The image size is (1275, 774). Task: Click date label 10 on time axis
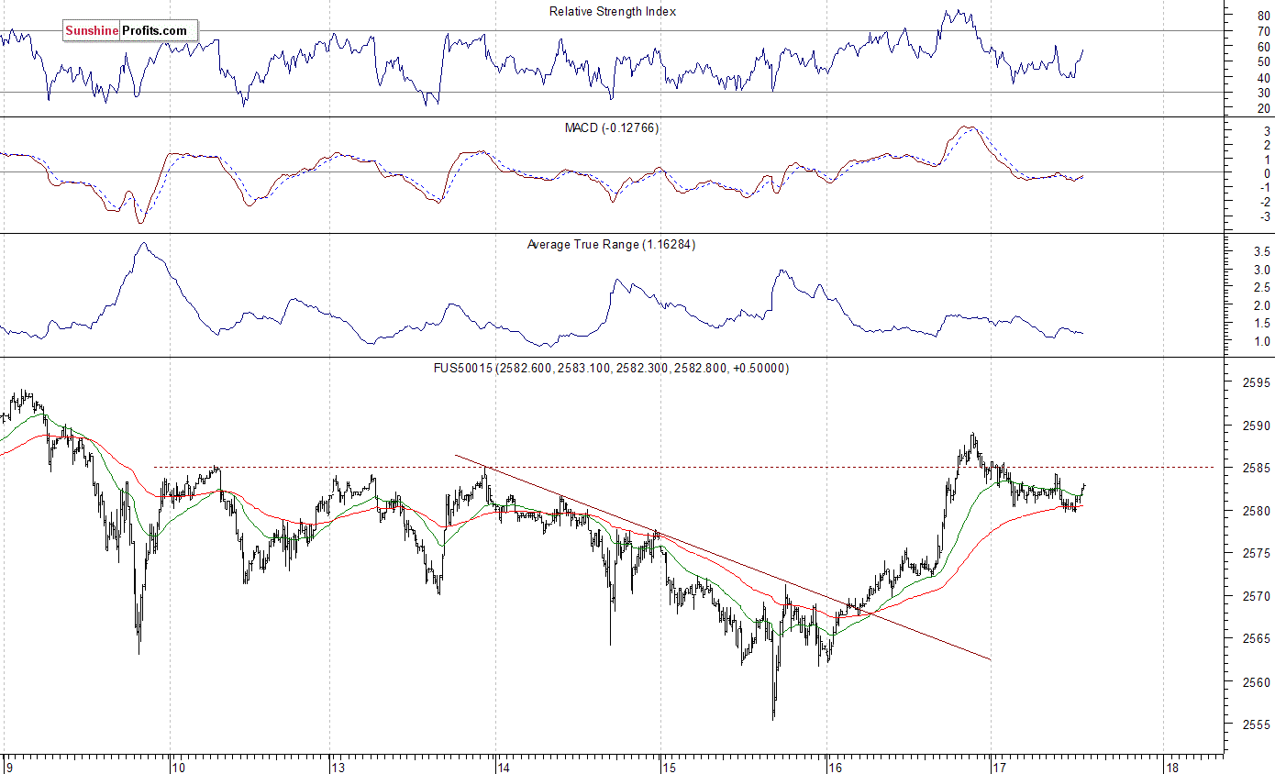click(179, 767)
